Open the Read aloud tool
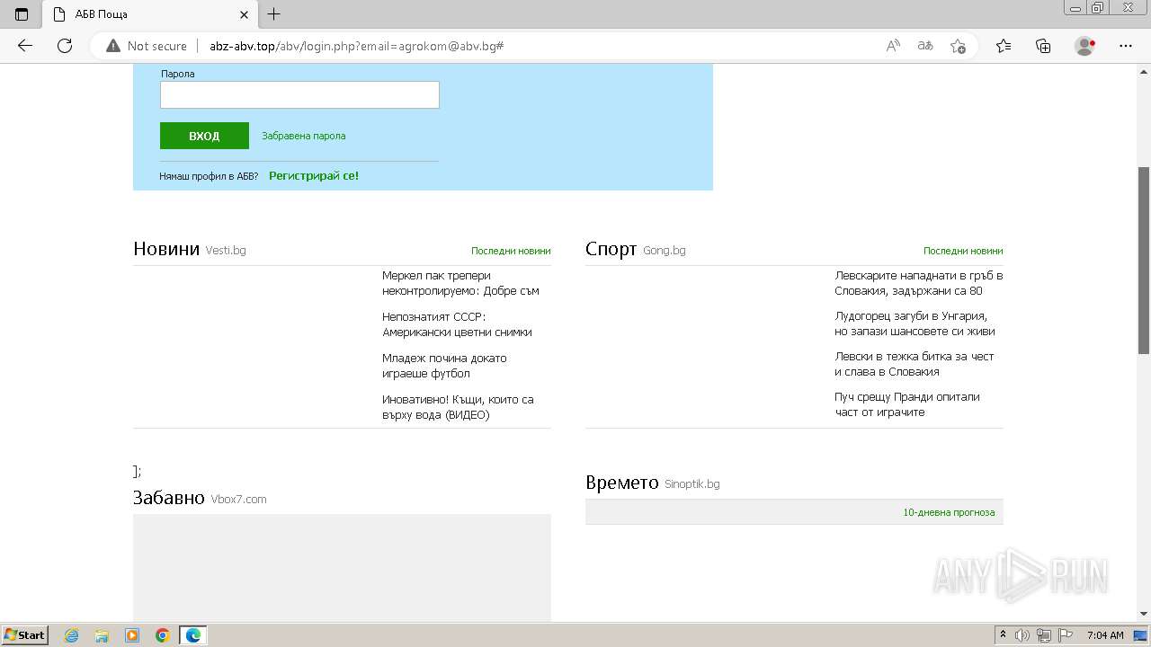Image resolution: width=1151 pixels, height=647 pixels. [x=893, y=46]
